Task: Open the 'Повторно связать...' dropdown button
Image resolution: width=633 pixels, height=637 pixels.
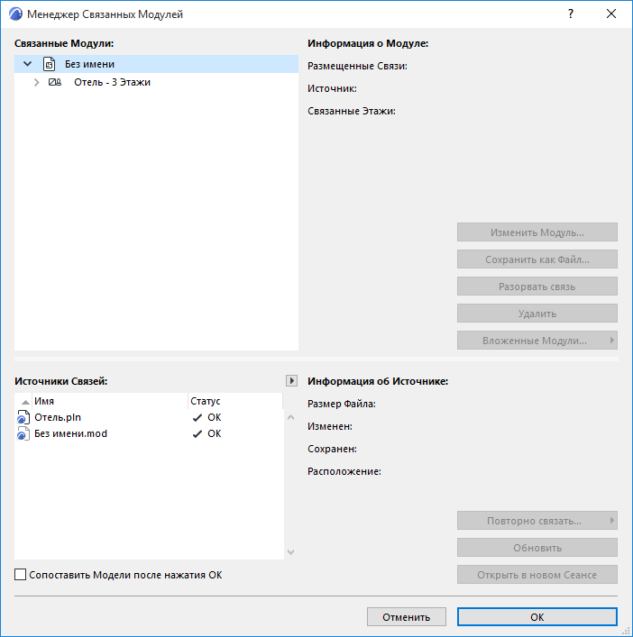Action: [x=537, y=521]
